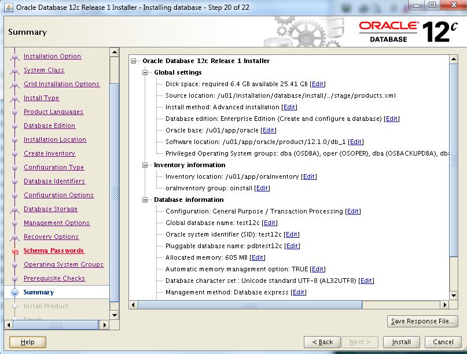Edit the Database character set

[366, 281]
